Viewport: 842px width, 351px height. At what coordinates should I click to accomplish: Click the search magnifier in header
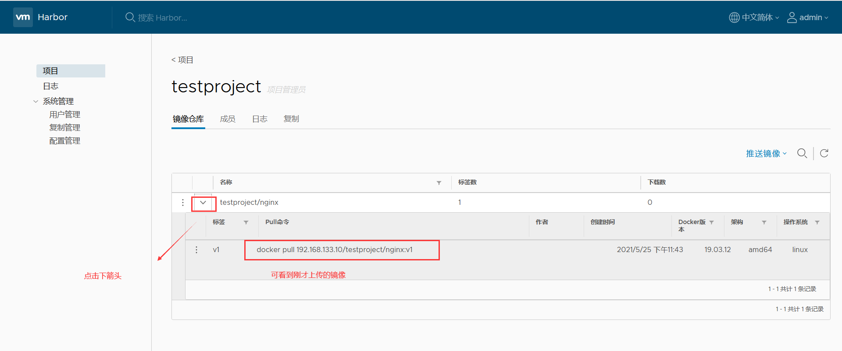point(130,17)
